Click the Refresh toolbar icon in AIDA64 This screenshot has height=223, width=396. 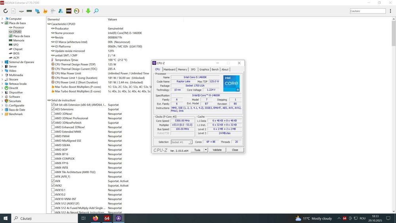[x=6, y=11]
